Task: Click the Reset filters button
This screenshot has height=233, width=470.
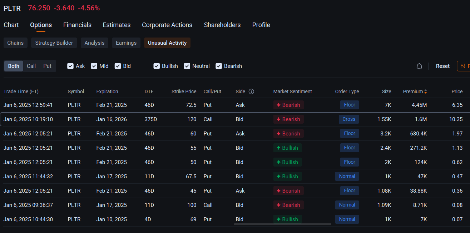Action: (x=443, y=66)
